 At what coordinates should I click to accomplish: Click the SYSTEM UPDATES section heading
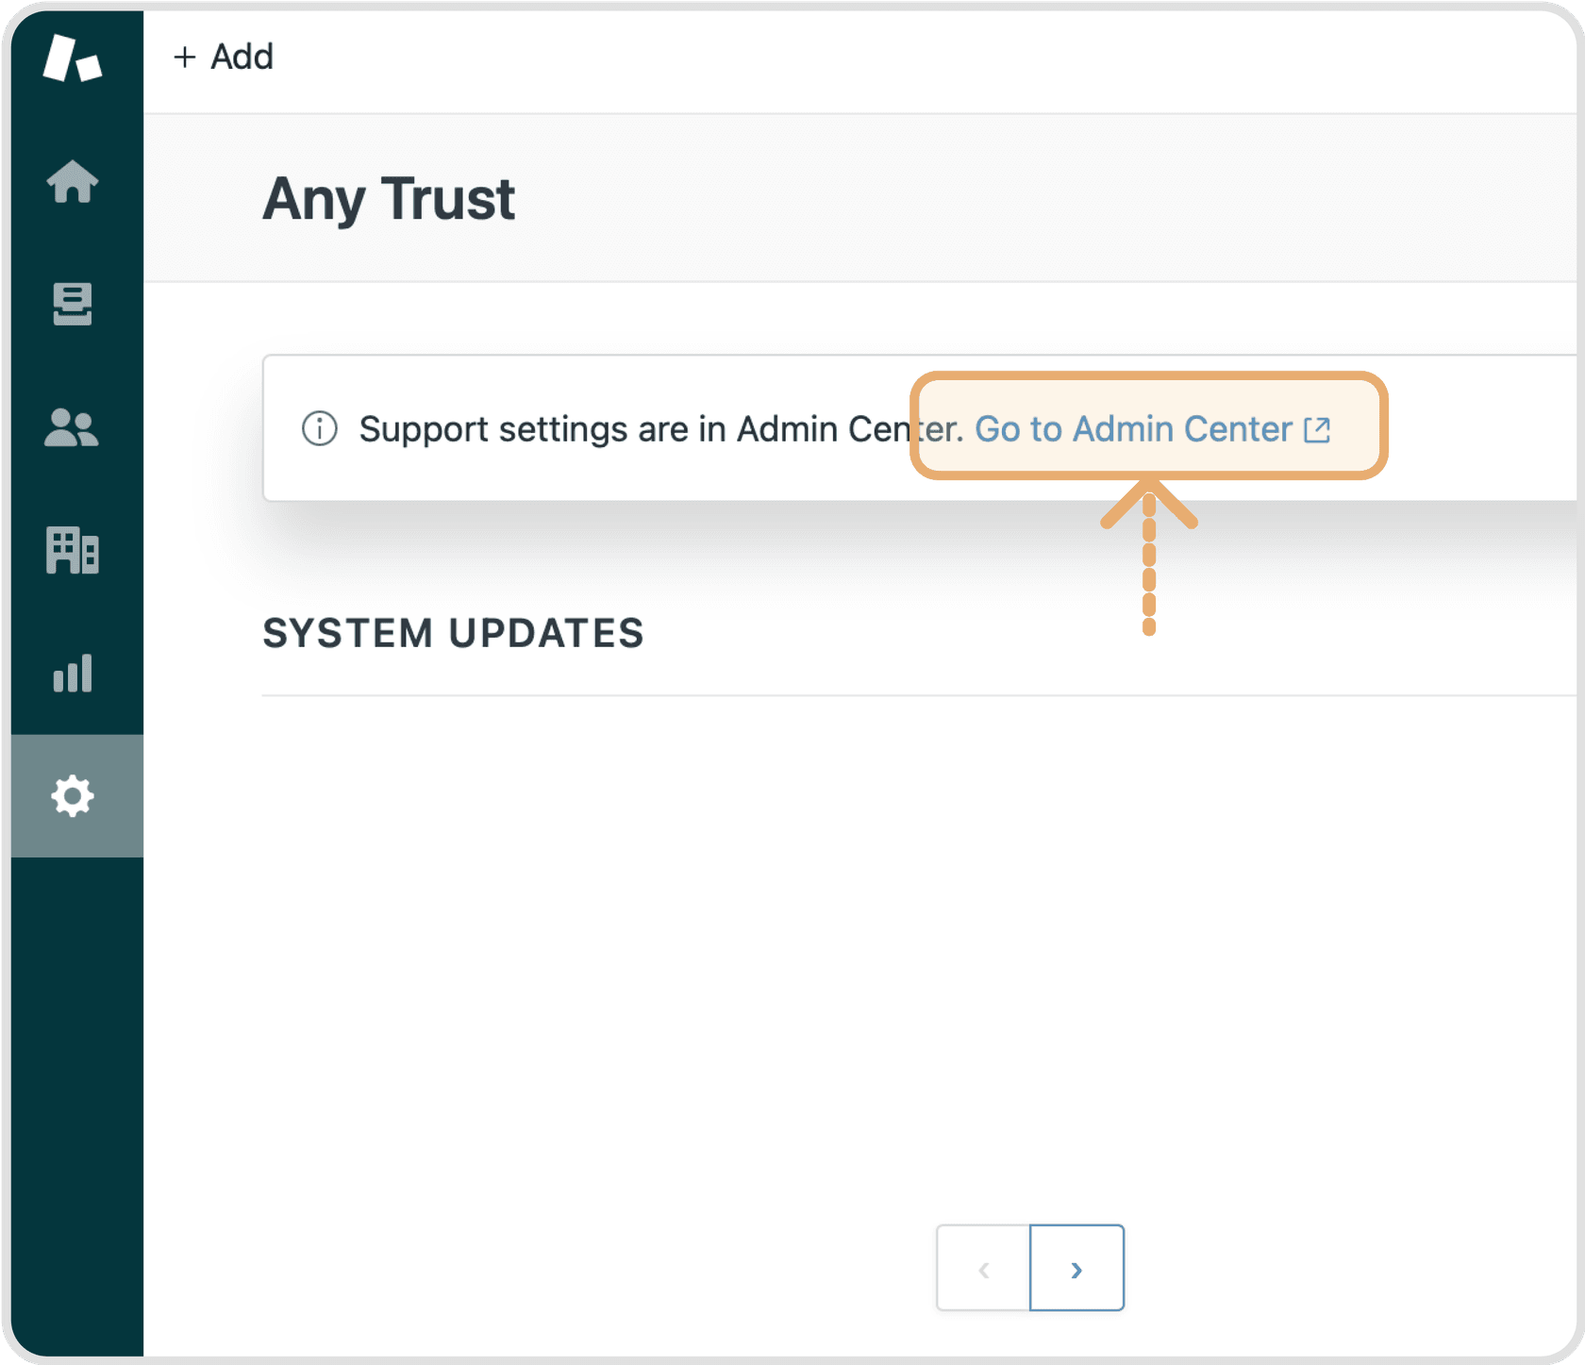pos(453,633)
